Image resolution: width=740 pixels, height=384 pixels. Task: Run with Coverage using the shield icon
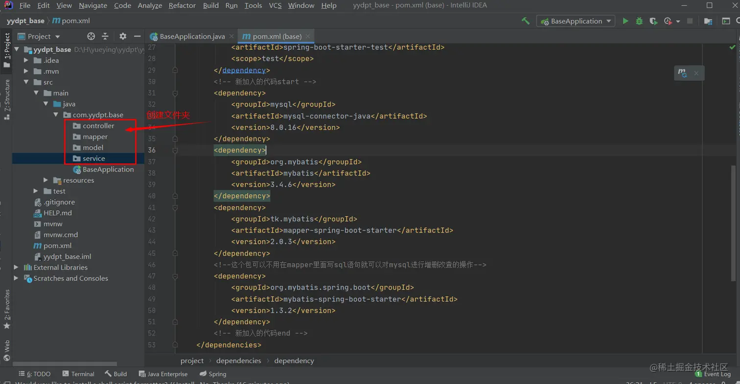click(653, 21)
